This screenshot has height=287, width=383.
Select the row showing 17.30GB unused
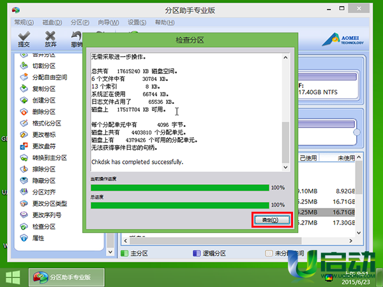(326, 223)
